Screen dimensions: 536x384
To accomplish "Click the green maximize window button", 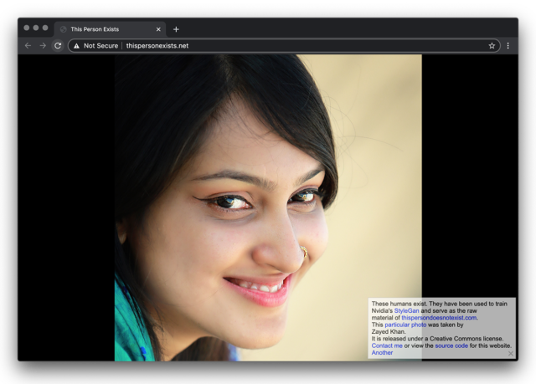I will click(x=45, y=28).
